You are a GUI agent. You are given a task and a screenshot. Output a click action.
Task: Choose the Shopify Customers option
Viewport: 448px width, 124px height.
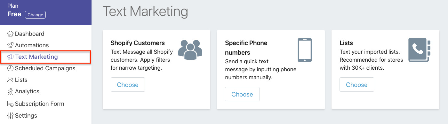point(128,85)
